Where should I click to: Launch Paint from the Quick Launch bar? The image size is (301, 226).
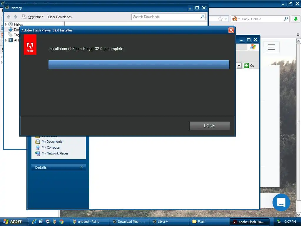coord(54,222)
